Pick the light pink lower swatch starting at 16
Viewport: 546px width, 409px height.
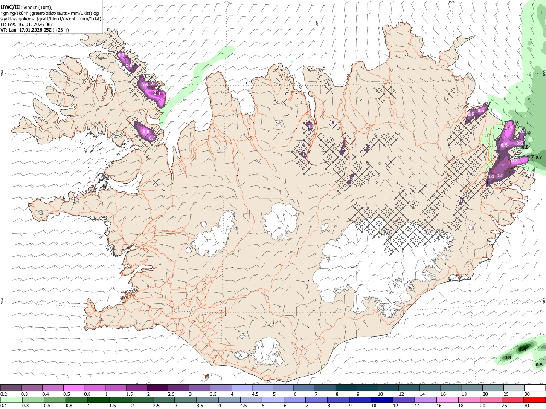(x=447, y=400)
